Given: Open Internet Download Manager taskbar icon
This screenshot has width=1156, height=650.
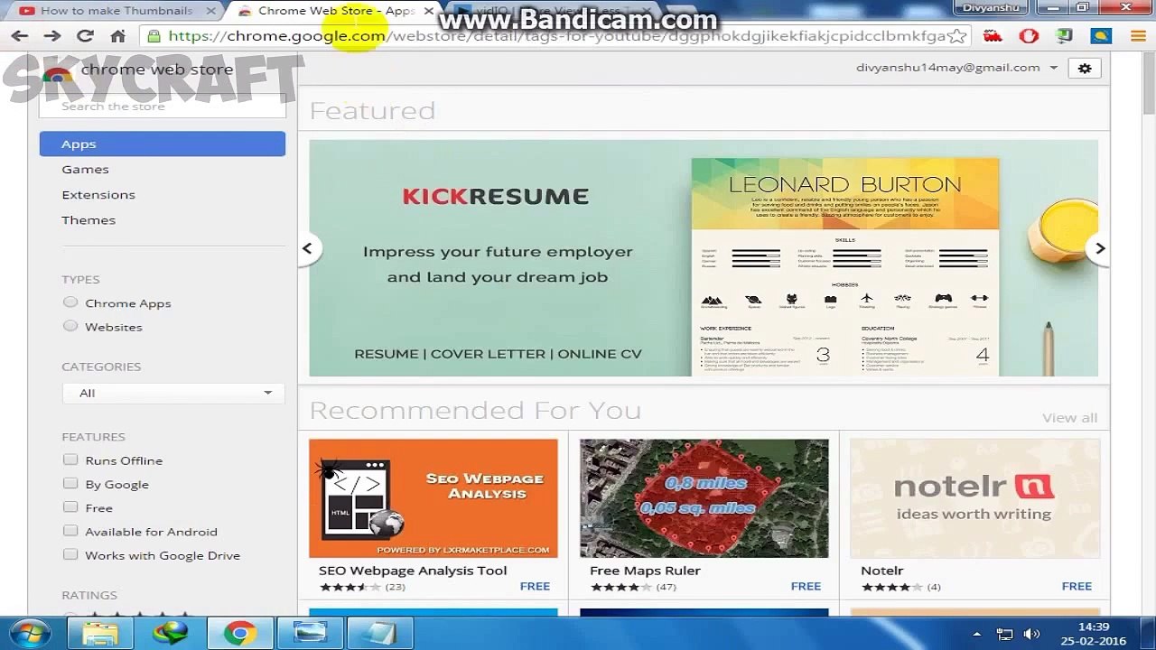Looking at the screenshot, I should point(170,633).
